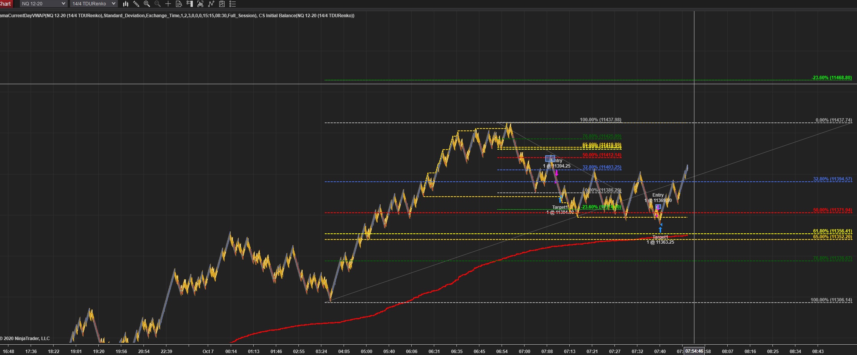Click the bar type candlestick icon

coord(125,4)
